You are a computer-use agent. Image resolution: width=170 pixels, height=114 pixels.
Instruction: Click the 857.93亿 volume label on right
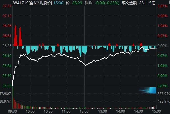tap(164, 94)
